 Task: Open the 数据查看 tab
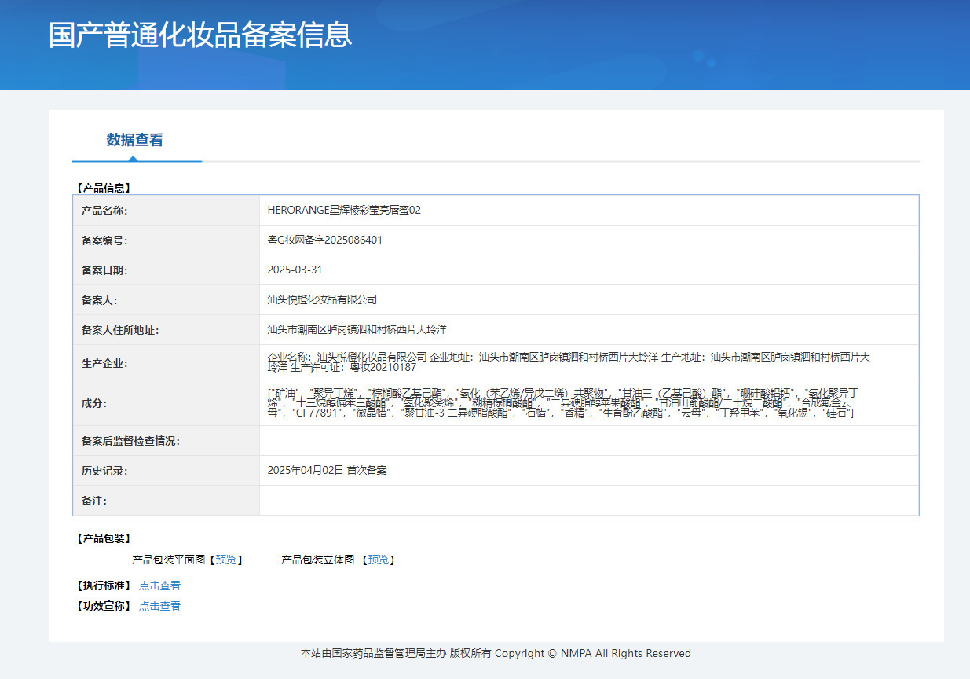[x=135, y=140]
